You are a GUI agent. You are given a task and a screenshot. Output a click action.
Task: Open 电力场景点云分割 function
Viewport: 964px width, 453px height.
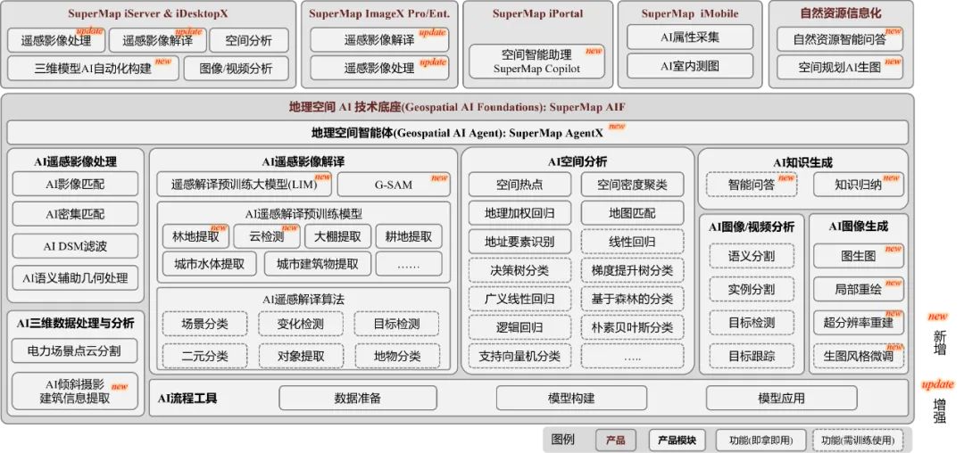click(75, 351)
